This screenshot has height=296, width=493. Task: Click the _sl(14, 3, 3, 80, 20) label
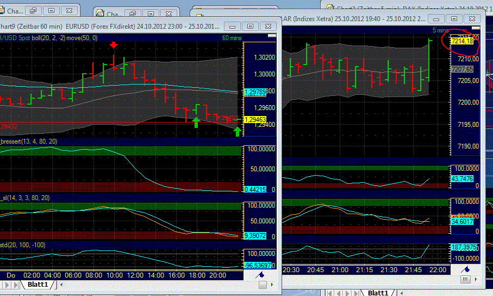click(25, 198)
